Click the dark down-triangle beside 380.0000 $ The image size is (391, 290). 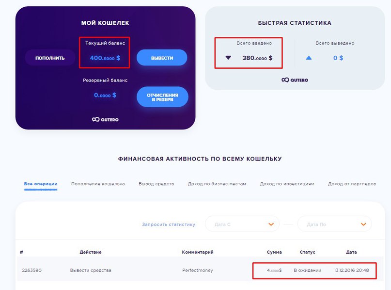click(228, 58)
